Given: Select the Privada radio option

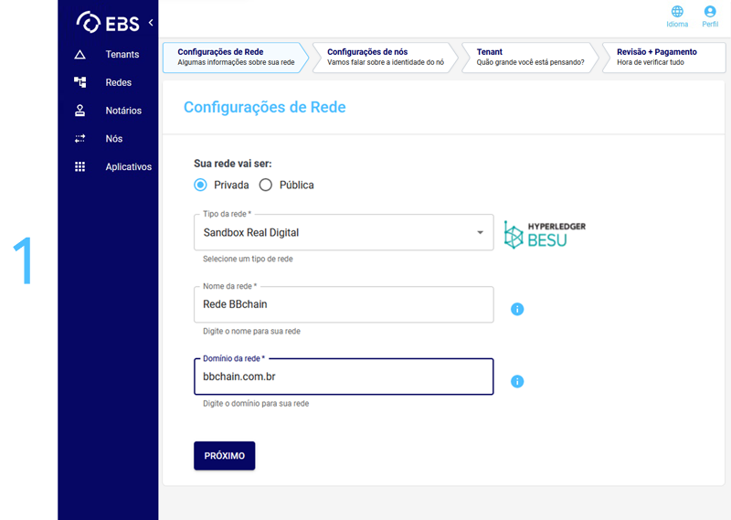Looking at the screenshot, I should click(201, 185).
